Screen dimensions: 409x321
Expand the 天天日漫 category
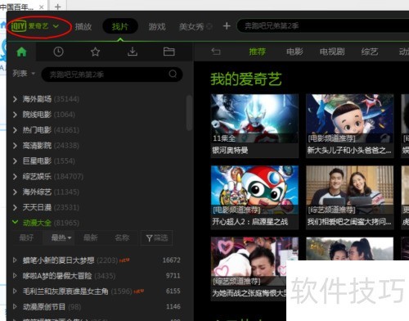(15, 208)
